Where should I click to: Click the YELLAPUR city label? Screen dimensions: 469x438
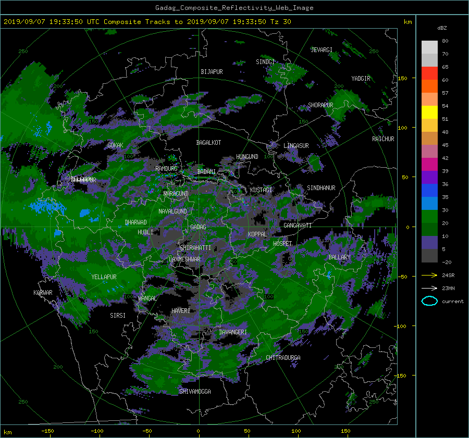click(104, 277)
